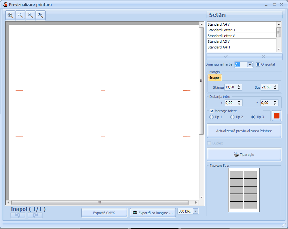Click the Tipareste Strat label layout thumbnail
This screenshot has width=288, height=229.
pos(244,190)
